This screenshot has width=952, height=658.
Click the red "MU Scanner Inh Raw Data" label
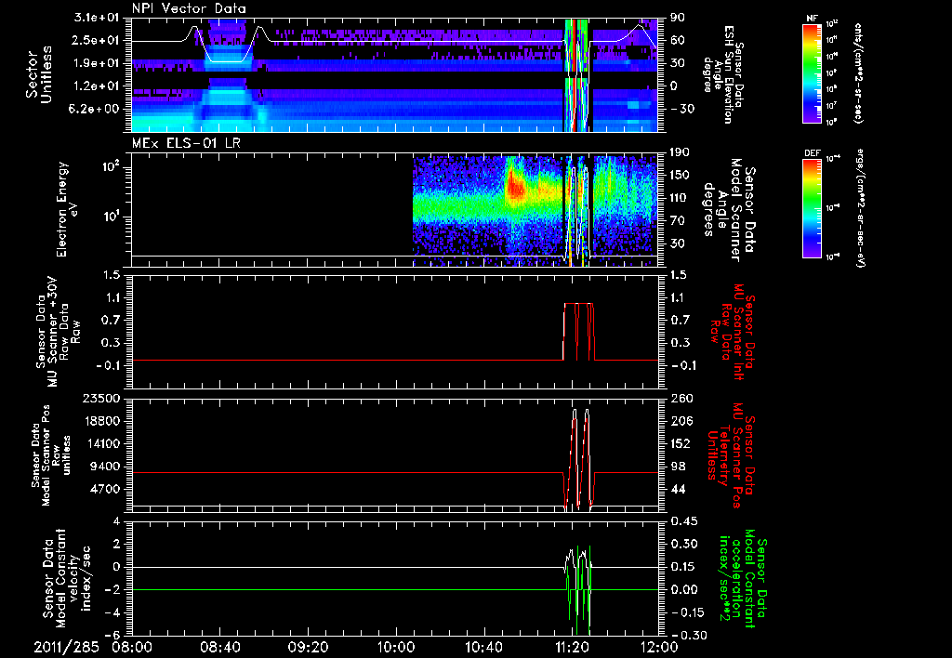coord(731,332)
